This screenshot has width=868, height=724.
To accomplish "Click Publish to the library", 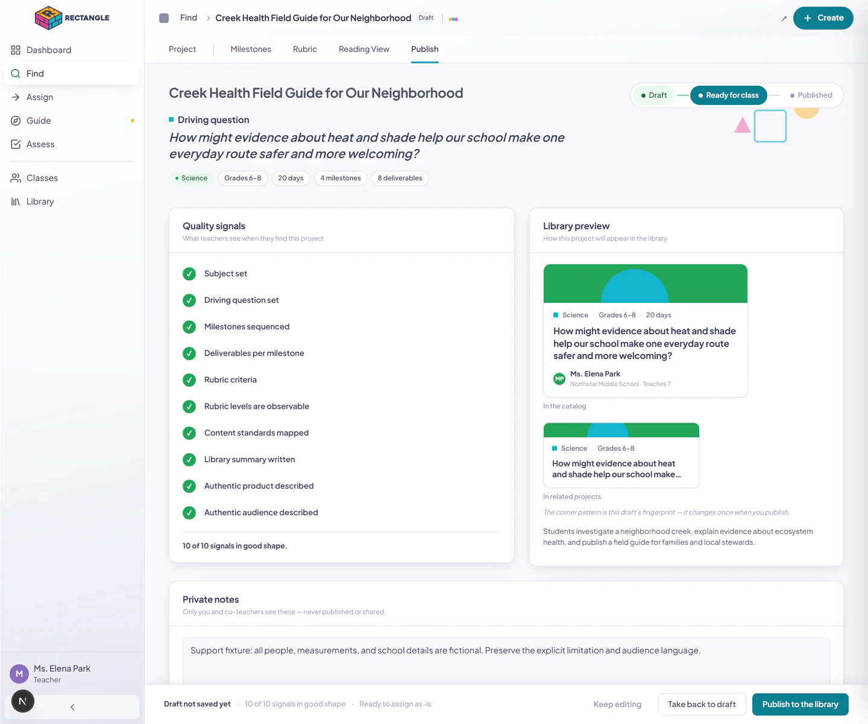I will (800, 705).
